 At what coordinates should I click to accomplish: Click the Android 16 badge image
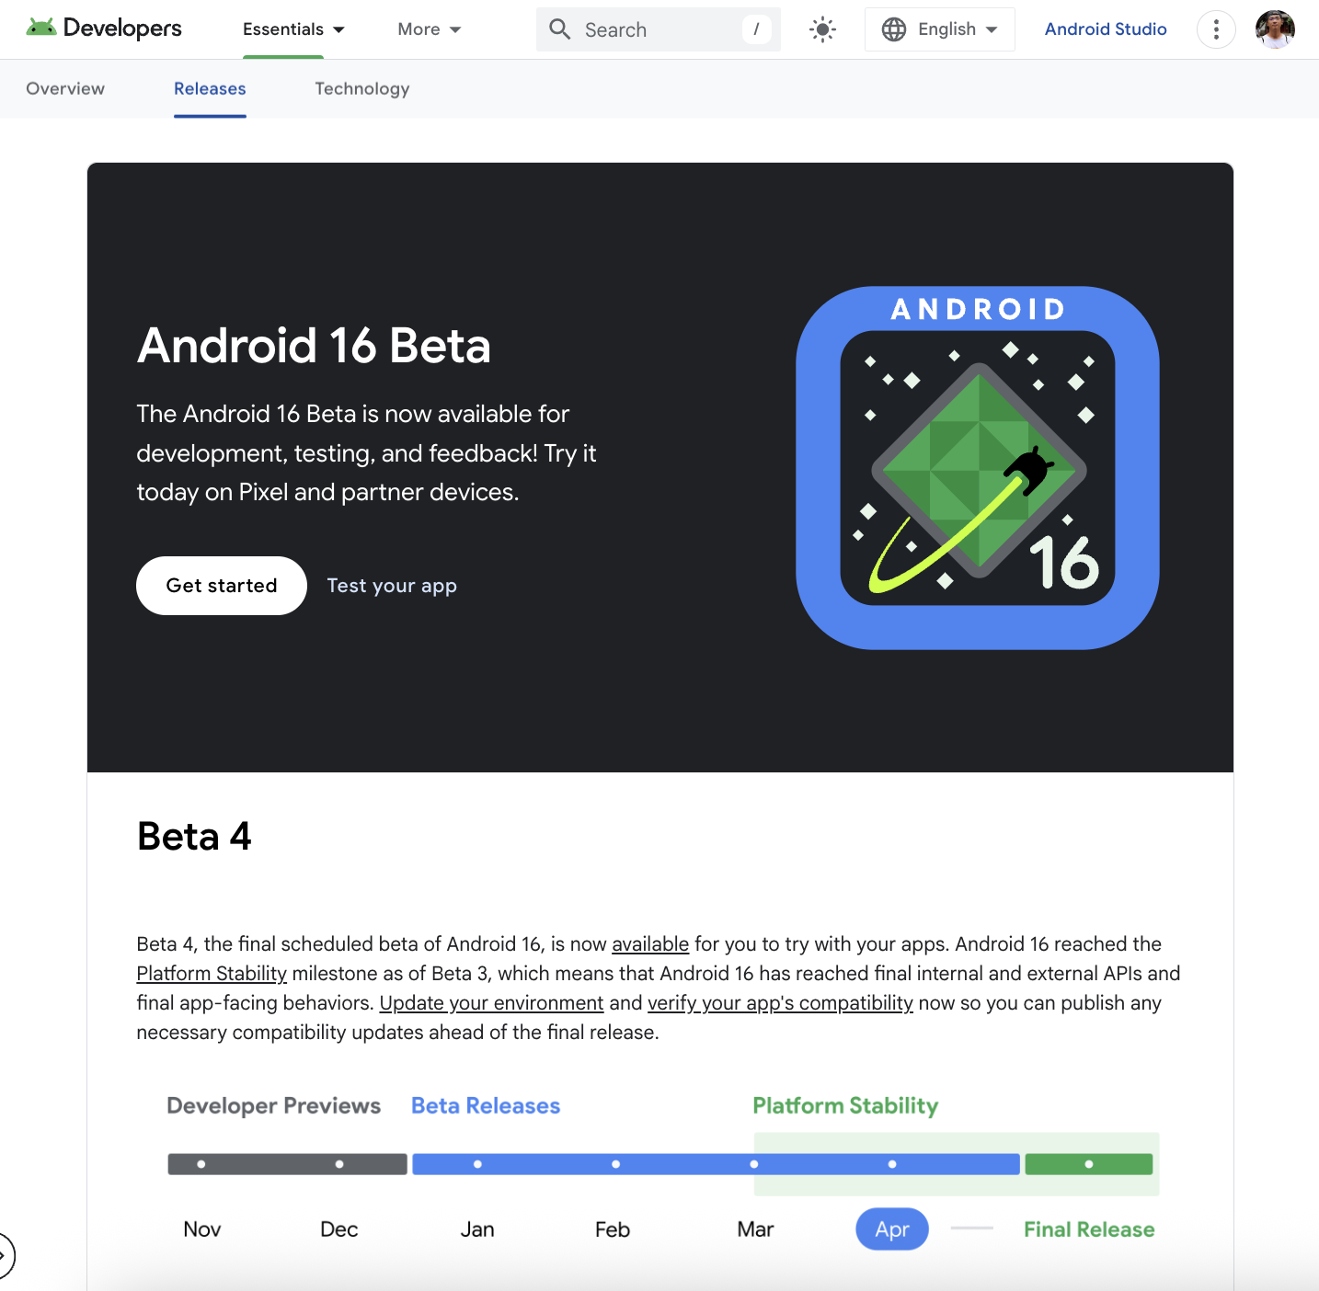click(977, 468)
